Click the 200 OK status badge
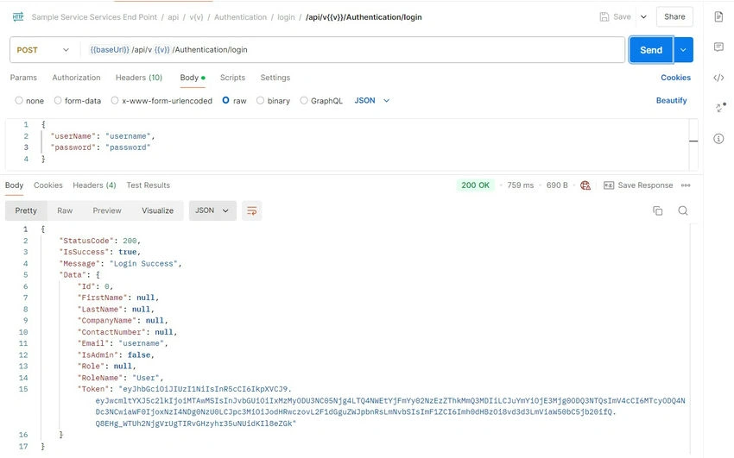 (475, 185)
